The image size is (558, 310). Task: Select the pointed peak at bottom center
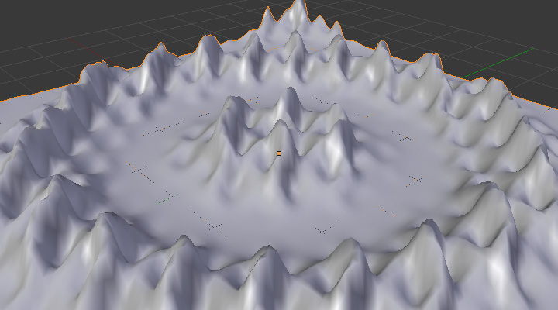(x=268, y=250)
